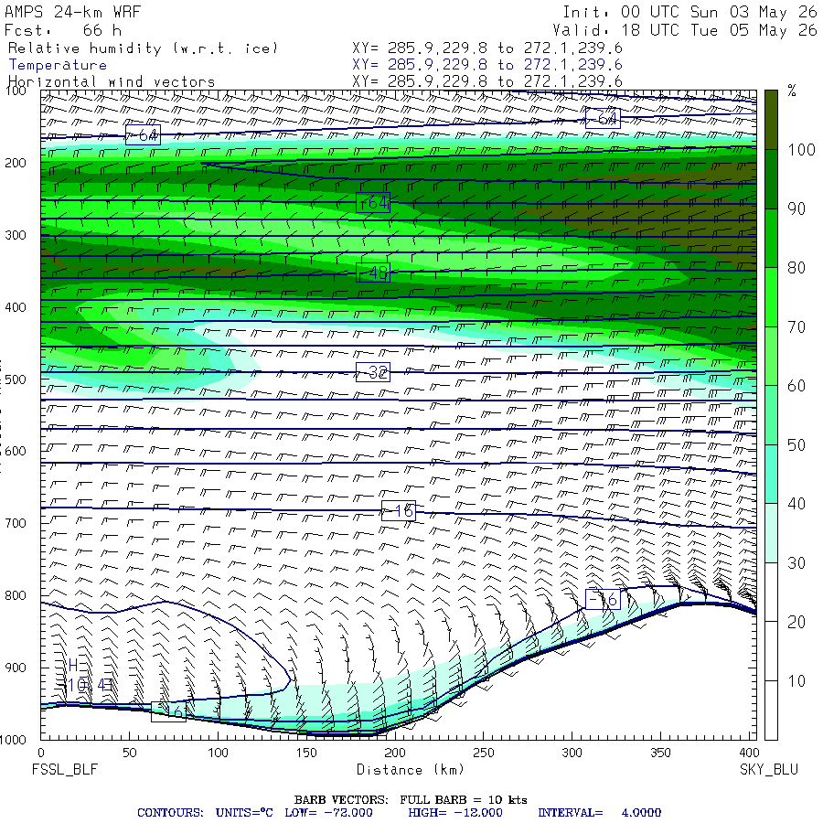Click the 500 pressure axis tick label
Screen dimensions: 823x823
click(16, 379)
